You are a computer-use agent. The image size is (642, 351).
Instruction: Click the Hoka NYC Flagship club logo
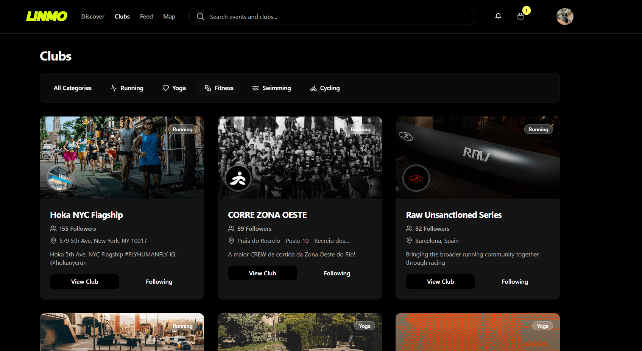coord(60,178)
